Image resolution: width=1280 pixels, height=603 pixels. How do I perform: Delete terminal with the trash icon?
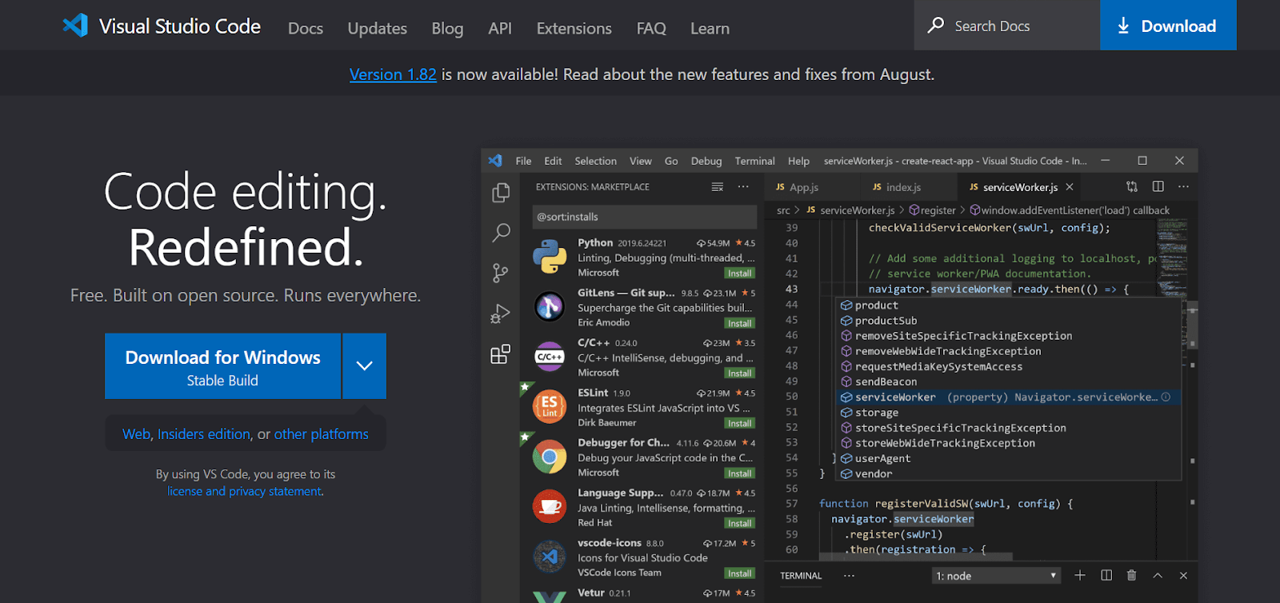point(1131,575)
